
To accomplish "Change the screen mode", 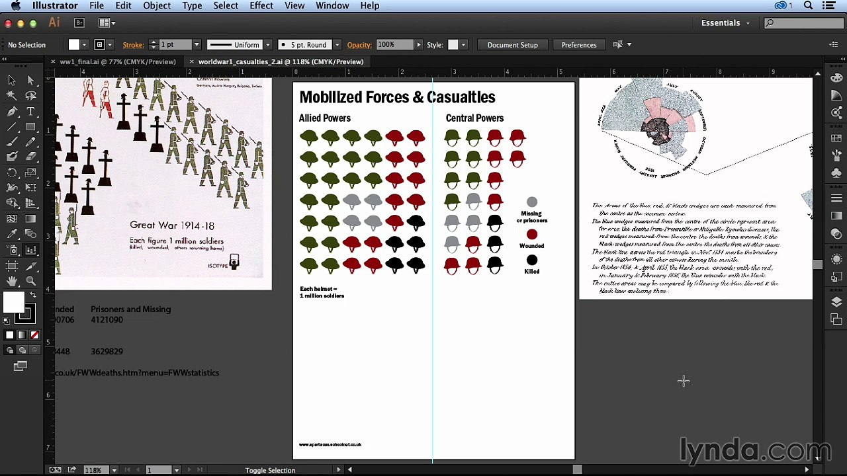I will tap(21, 366).
